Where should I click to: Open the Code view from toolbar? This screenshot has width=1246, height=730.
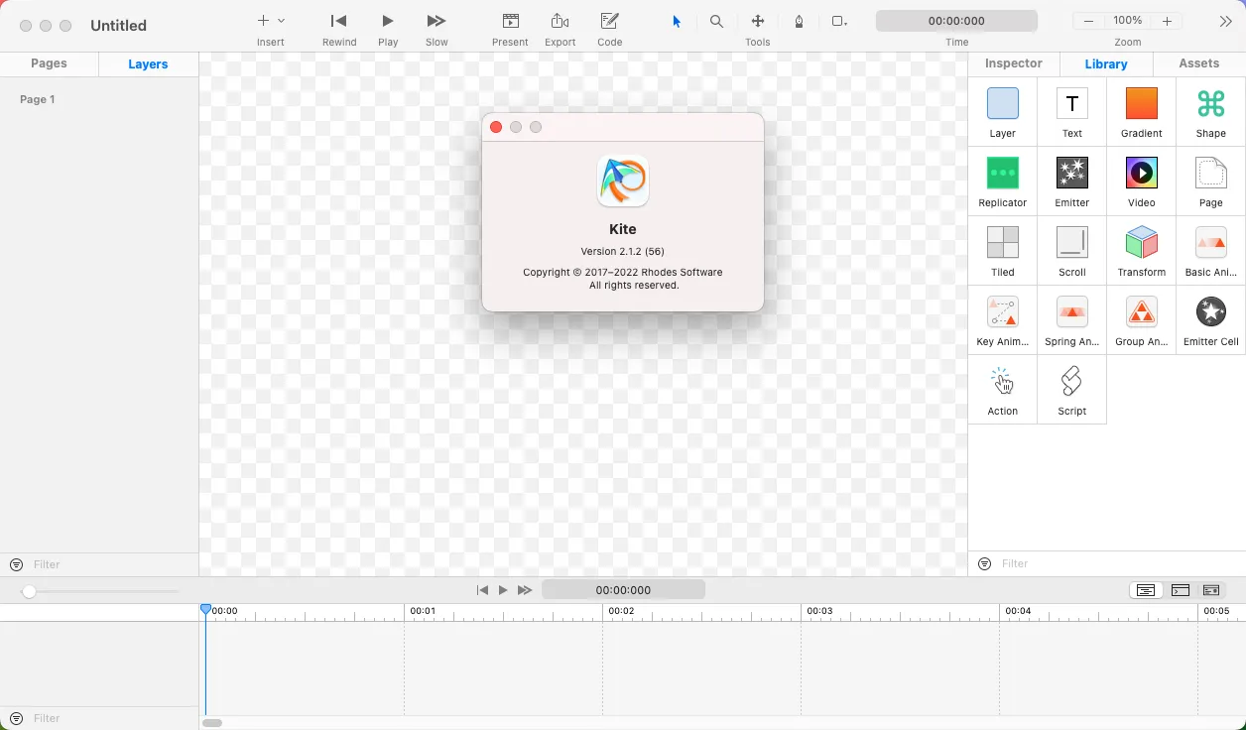coord(610,21)
